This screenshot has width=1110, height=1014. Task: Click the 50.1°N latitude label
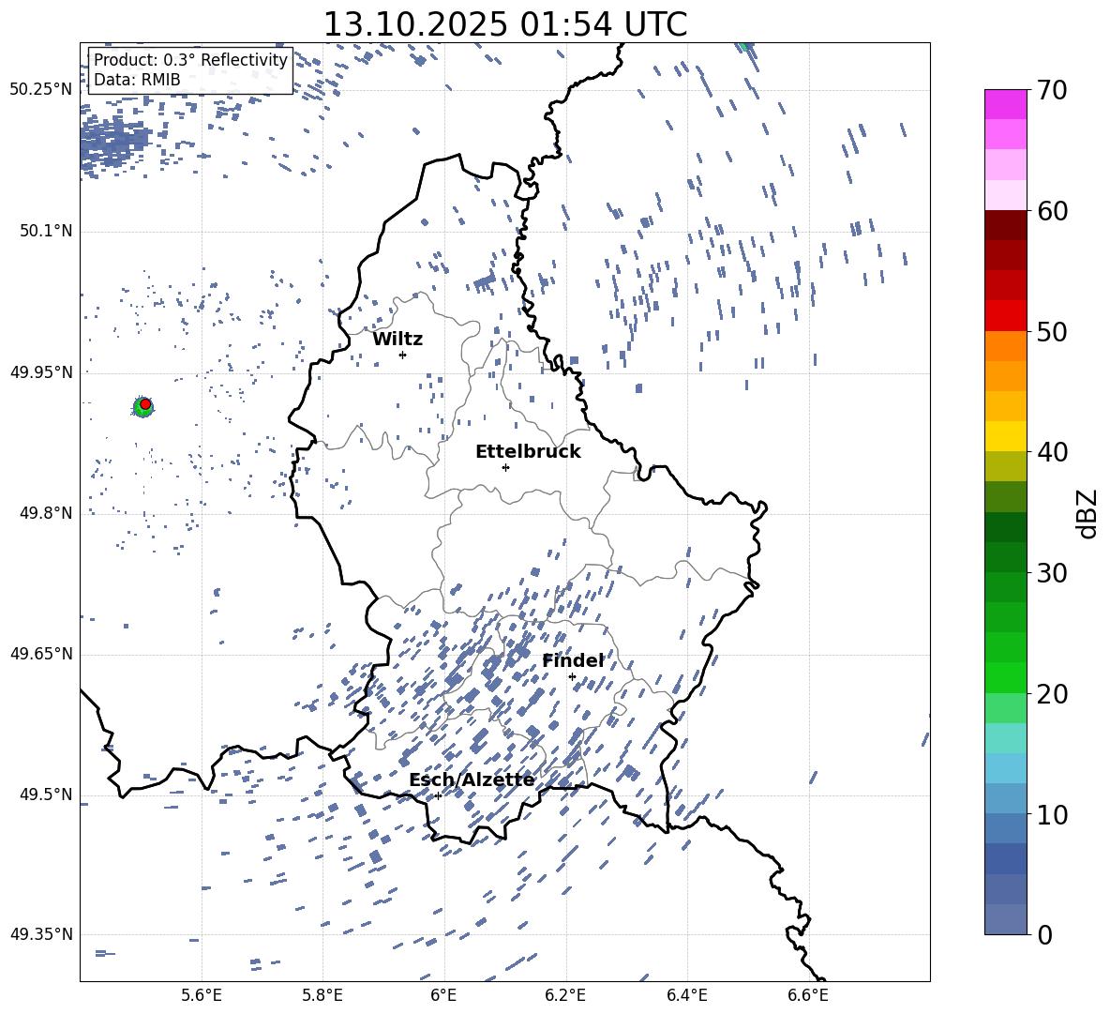(46, 231)
